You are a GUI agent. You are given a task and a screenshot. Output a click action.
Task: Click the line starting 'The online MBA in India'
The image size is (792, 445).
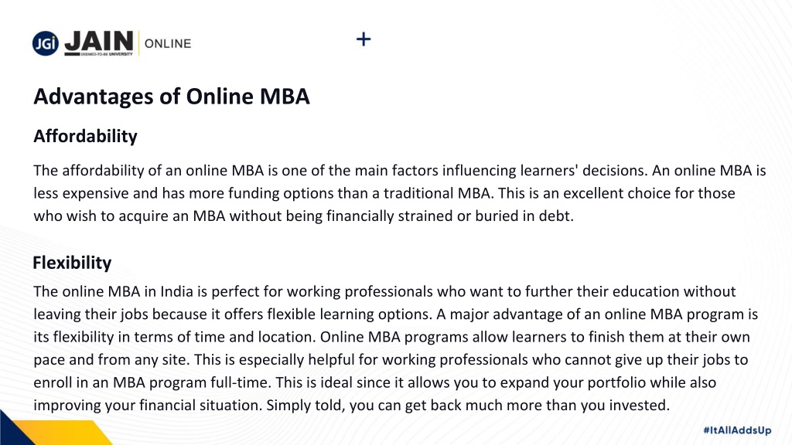pos(384,291)
